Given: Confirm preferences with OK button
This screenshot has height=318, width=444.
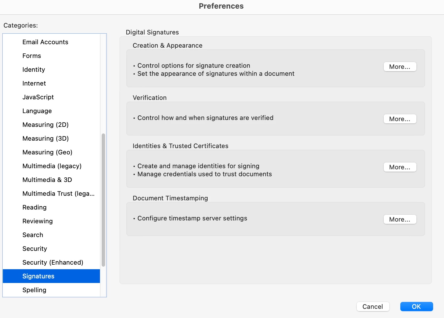Looking at the screenshot, I should (416, 307).
